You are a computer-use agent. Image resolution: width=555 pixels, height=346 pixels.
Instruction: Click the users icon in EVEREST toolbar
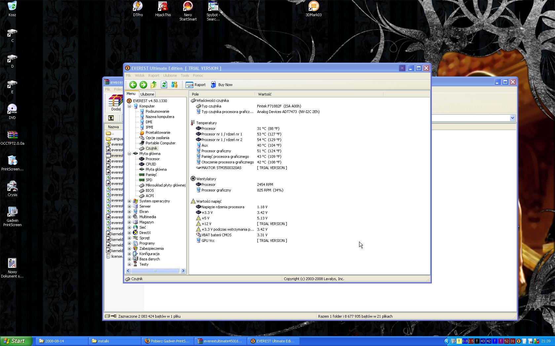pos(174,85)
